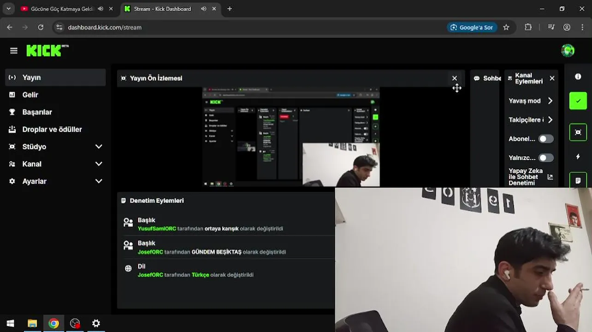Toggle the green checkmark rail button
The width and height of the screenshot is (592, 332).
[x=578, y=101]
